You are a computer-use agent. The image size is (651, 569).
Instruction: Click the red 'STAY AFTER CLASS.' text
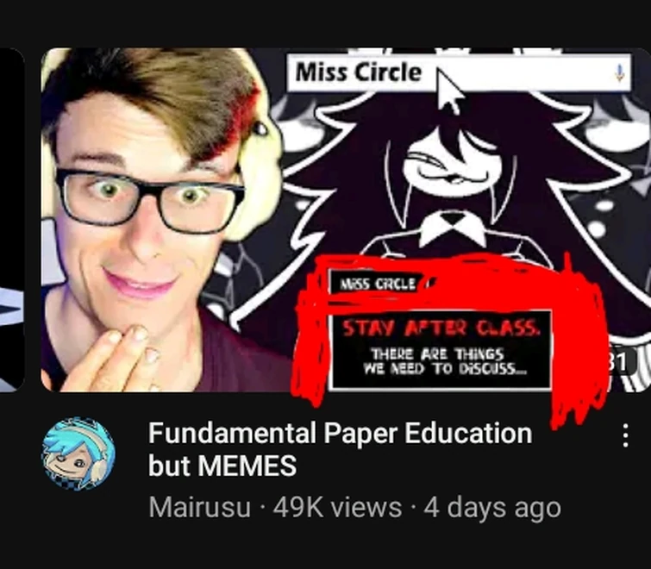tap(441, 328)
